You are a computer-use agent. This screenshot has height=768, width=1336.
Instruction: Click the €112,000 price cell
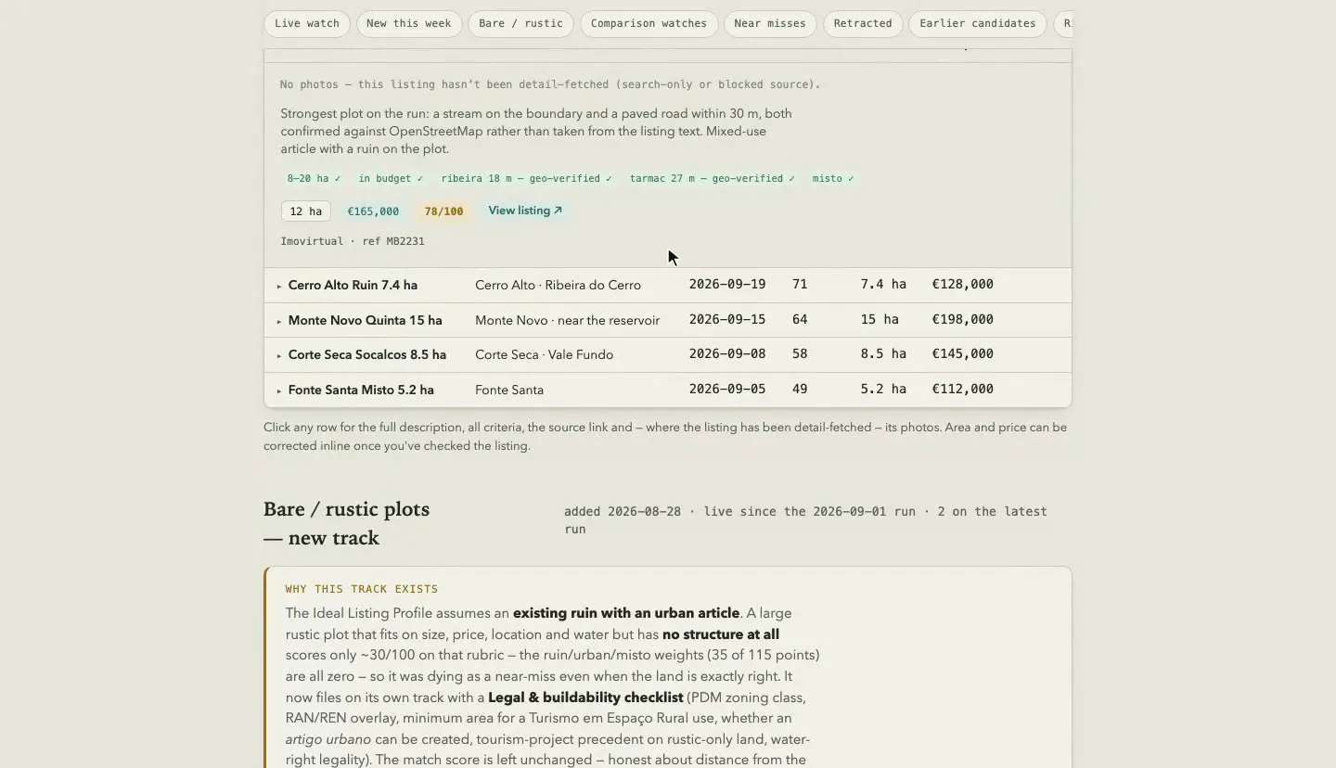point(962,389)
